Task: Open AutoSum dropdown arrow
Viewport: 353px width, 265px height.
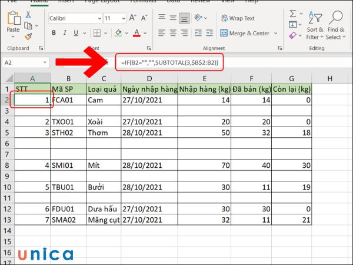Action: (301, 14)
